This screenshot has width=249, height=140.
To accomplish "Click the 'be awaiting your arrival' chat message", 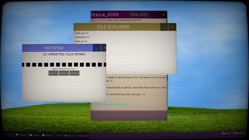I will (125, 94).
